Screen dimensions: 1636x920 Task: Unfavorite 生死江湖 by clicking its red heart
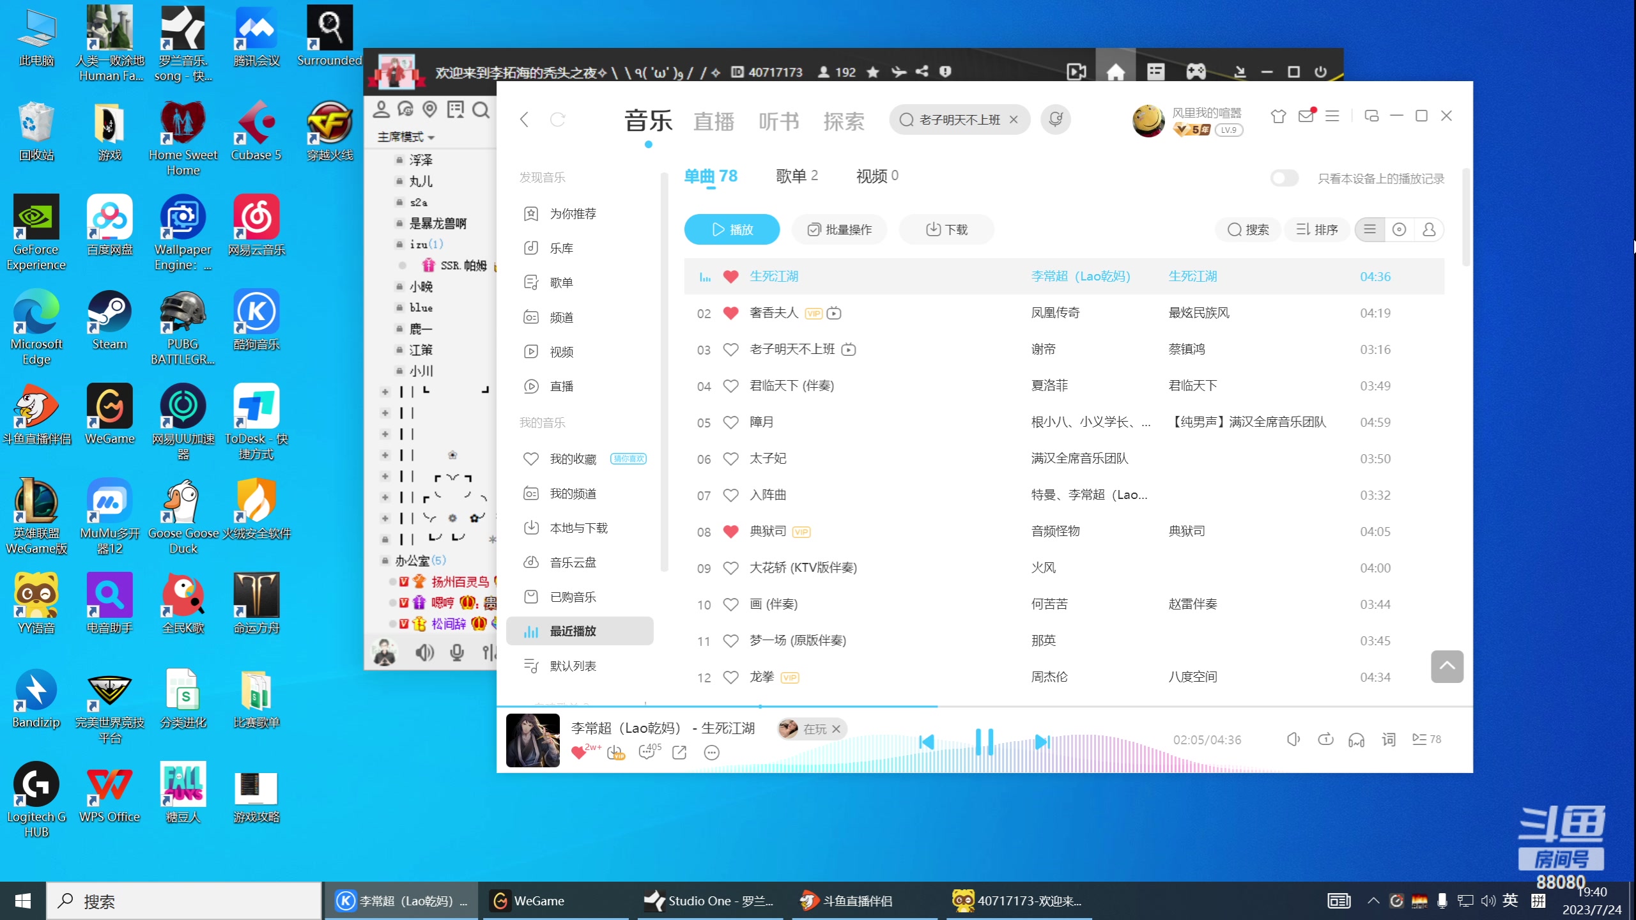[730, 276]
